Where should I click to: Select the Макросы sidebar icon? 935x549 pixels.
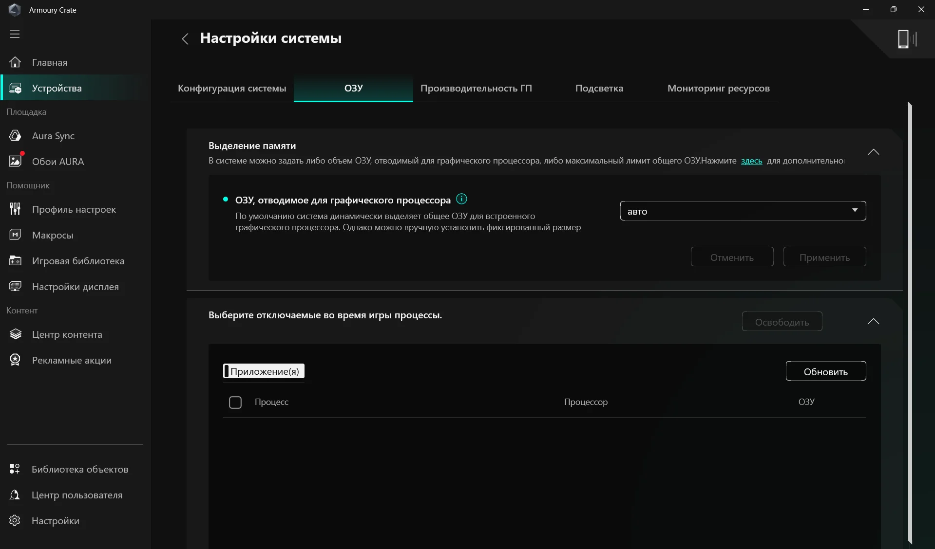[15, 235]
